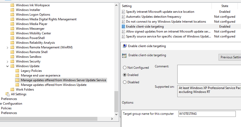
Task: Select the Disabled radio button
Action: pos(125,82)
